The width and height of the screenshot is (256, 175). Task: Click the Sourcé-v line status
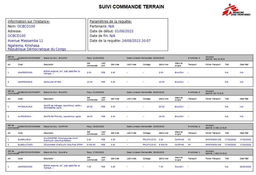pos(179,167)
